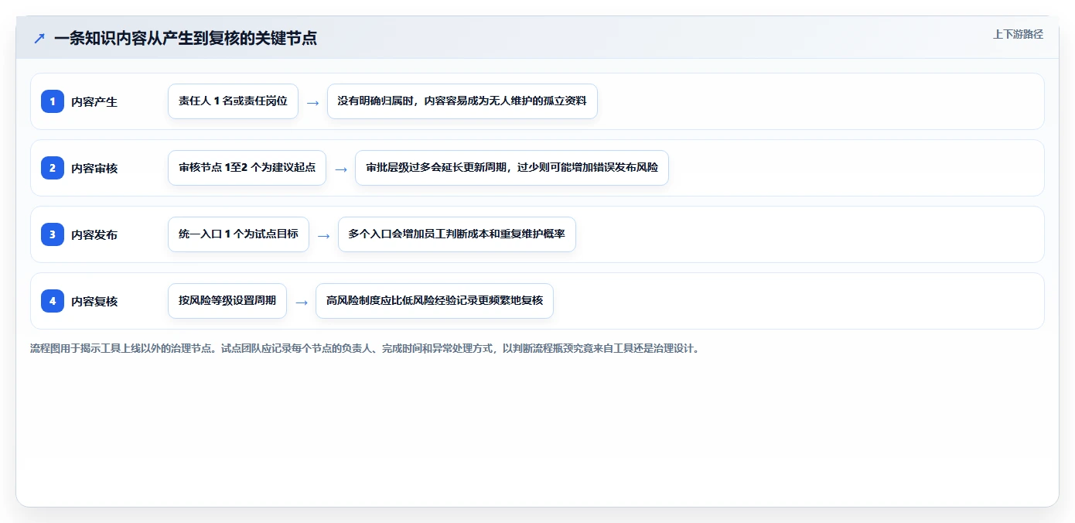Click the footnote text starting with 流程图用于揭示
This screenshot has height=523, width=1075.
pyautogui.click(x=365, y=349)
